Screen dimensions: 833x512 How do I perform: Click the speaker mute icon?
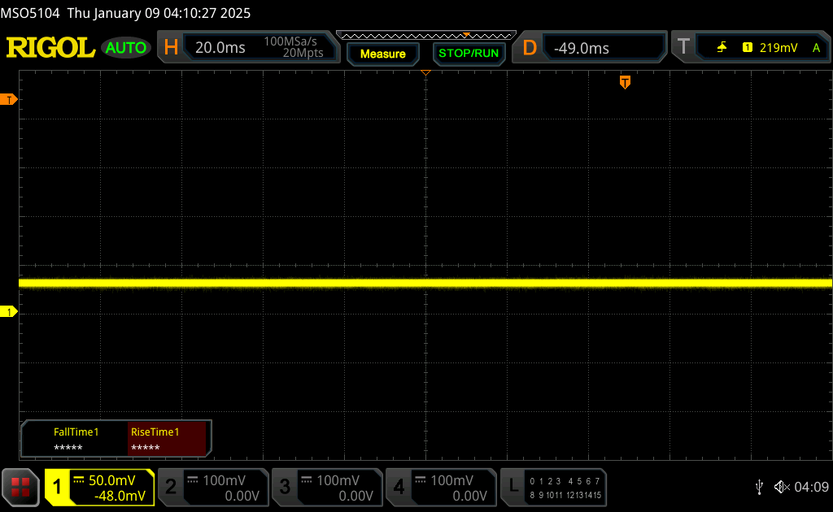pos(781,487)
